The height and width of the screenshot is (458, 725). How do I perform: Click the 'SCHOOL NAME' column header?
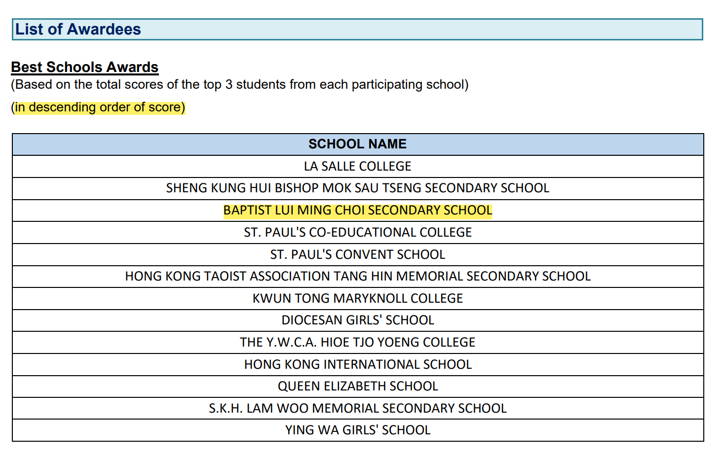pos(358,144)
